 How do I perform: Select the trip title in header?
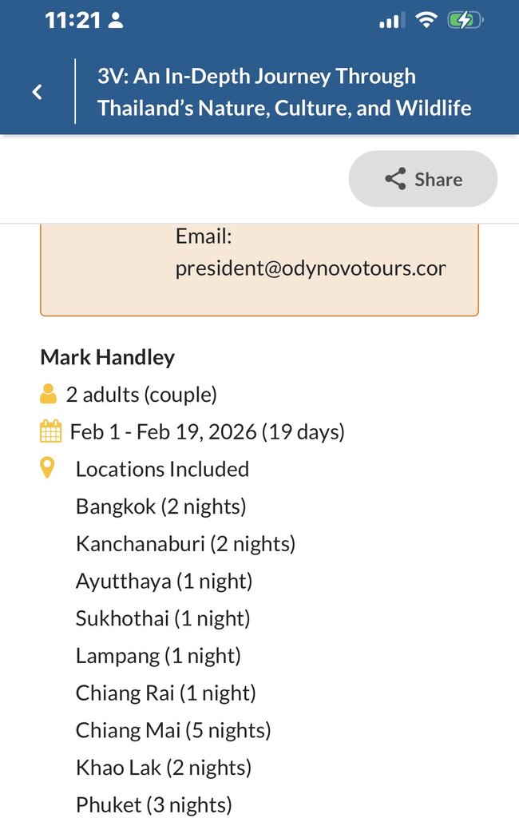click(283, 92)
